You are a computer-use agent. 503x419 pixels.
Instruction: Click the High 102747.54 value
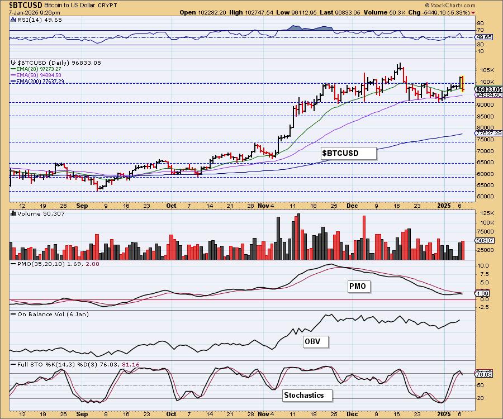pyautogui.click(x=251, y=12)
